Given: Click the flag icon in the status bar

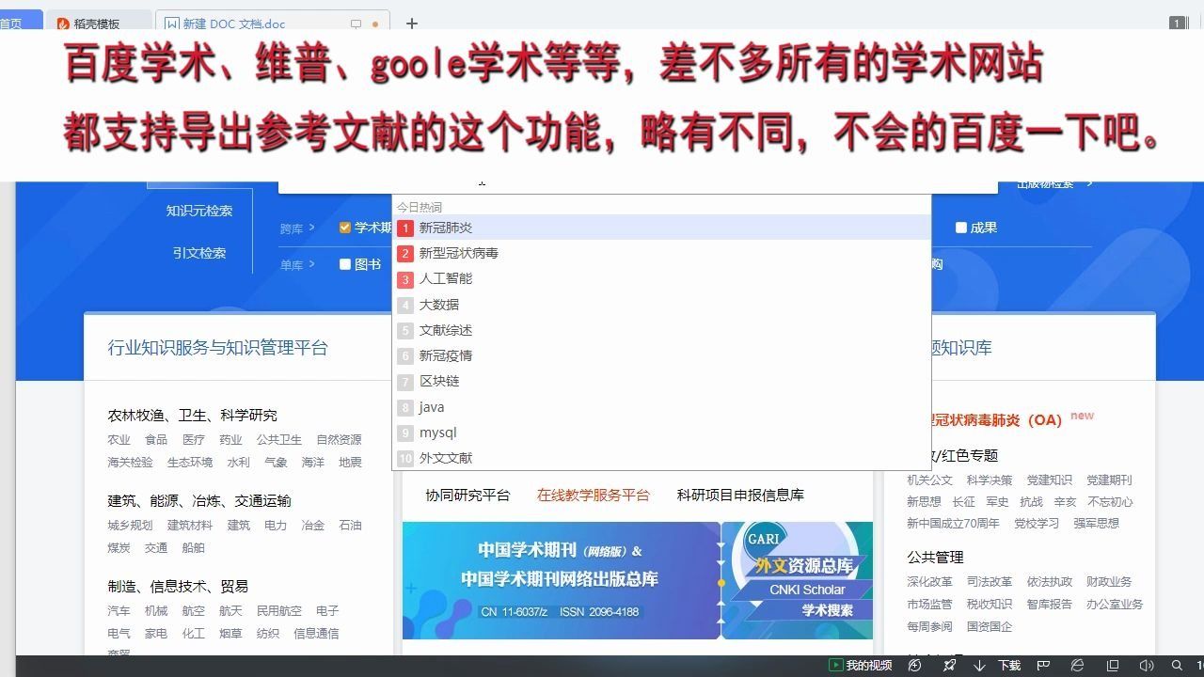Looking at the screenshot, I should point(1043,666).
